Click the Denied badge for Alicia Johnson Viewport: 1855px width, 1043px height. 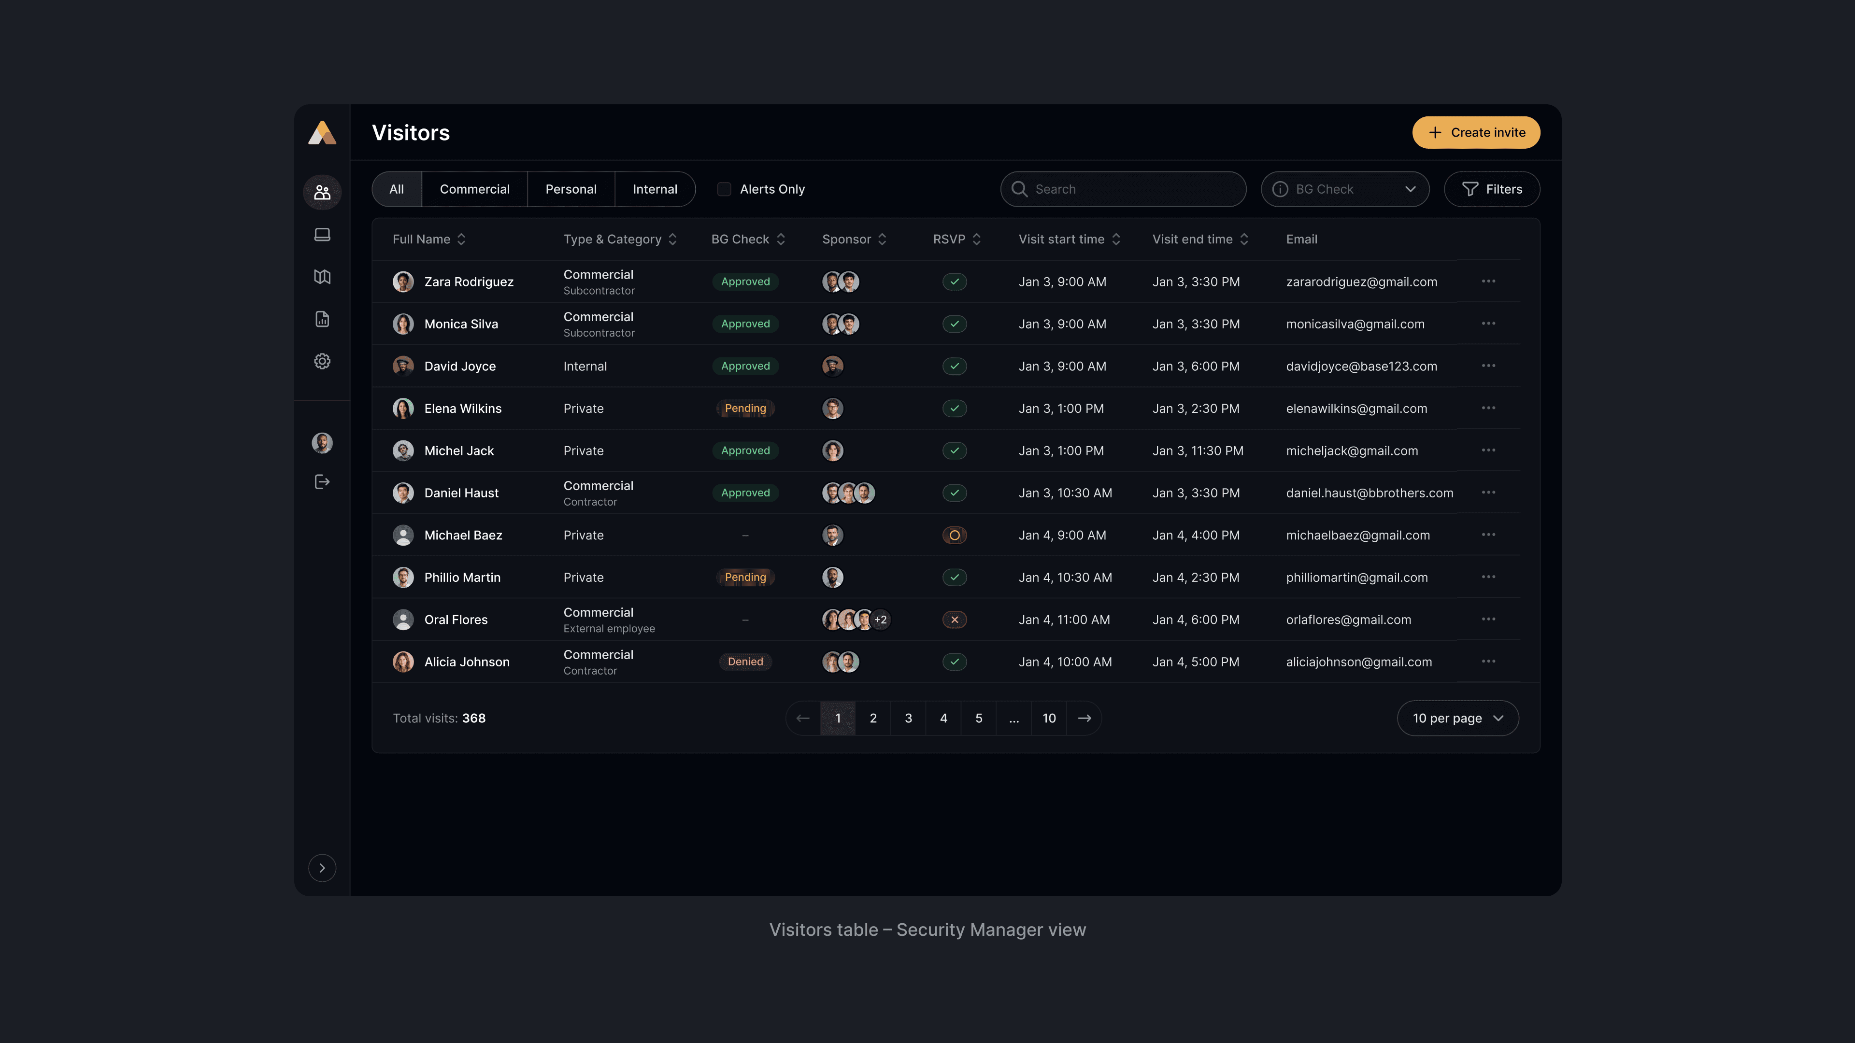coord(744,662)
